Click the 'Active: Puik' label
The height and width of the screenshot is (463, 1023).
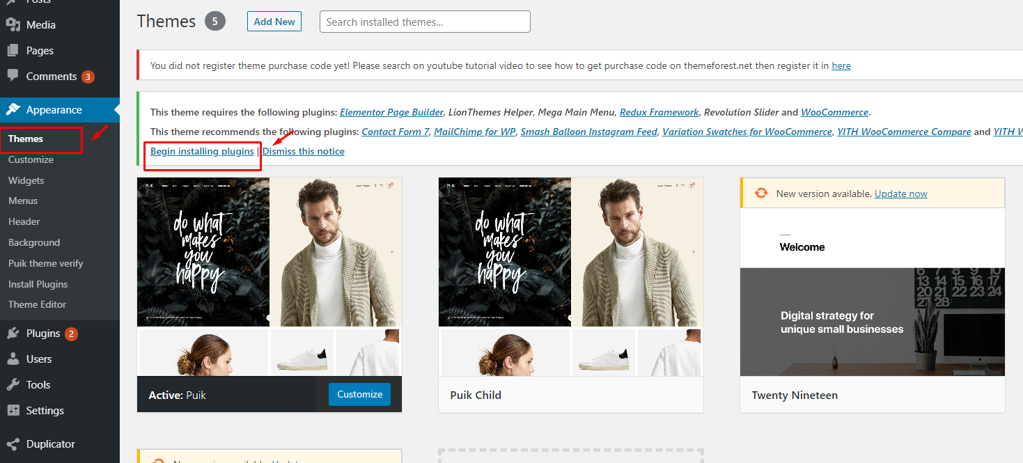pyautogui.click(x=178, y=395)
